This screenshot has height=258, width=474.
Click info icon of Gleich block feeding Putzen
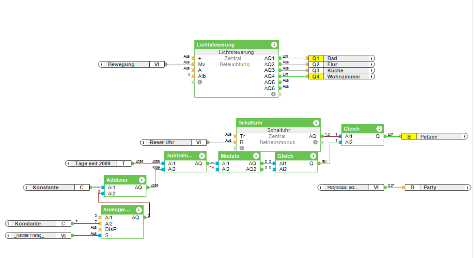pos(379,129)
